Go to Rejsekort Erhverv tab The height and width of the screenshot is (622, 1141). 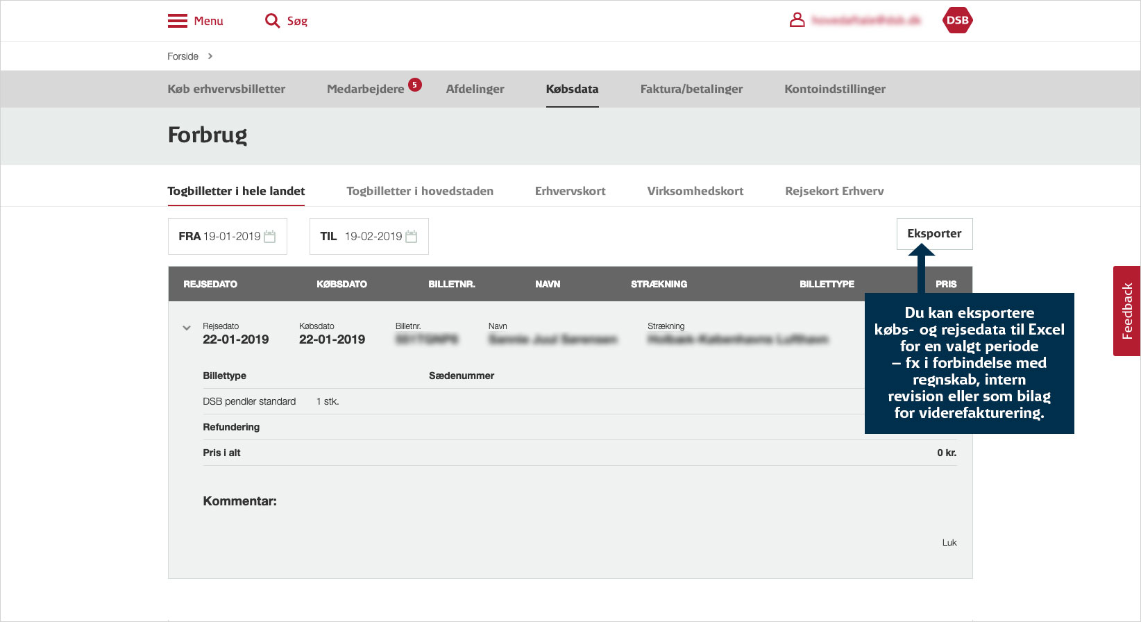coord(834,191)
